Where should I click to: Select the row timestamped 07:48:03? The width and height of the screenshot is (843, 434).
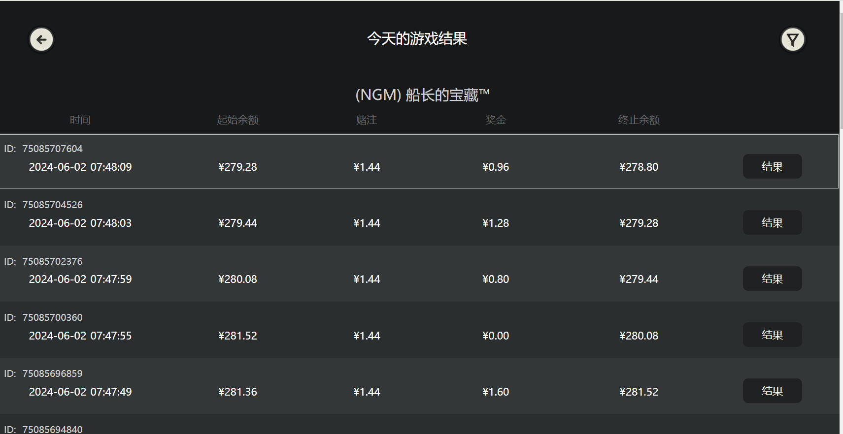[x=80, y=223]
